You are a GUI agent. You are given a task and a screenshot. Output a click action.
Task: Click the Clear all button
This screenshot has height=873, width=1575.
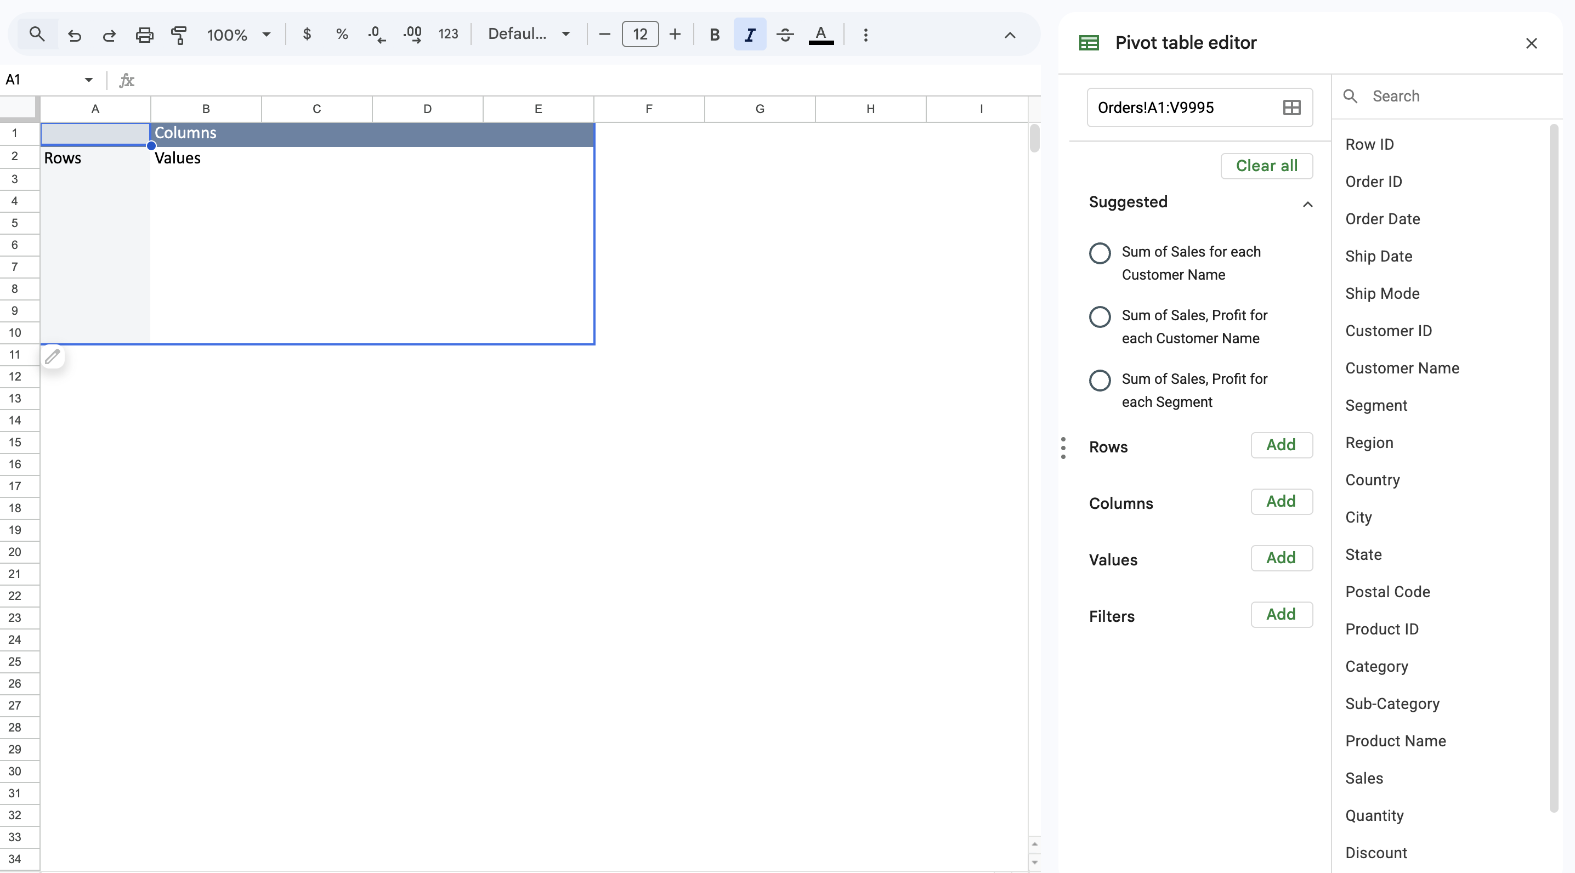(x=1266, y=166)
